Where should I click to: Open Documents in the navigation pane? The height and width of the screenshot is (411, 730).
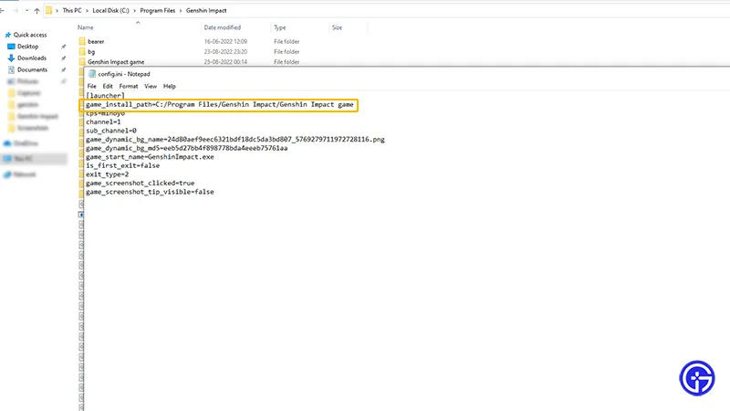[32, 70]
